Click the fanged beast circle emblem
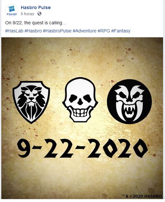Image resolution: width=165 pixels, height=202 pixels. (129, 101)
